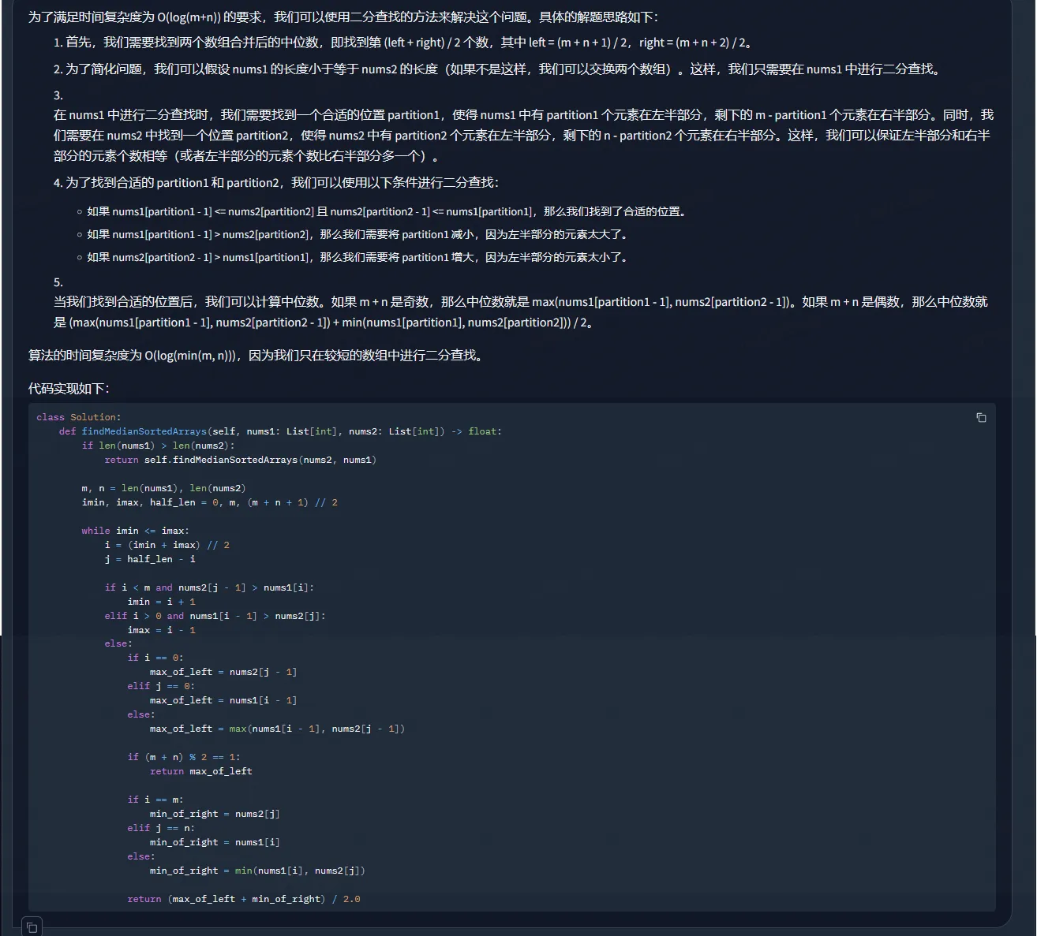Click 'elif i > 0 and nums1[i - 1] > nums2[j]:'
The width and height of the screenshot is (1037, 936).
(x=215, y=616)
